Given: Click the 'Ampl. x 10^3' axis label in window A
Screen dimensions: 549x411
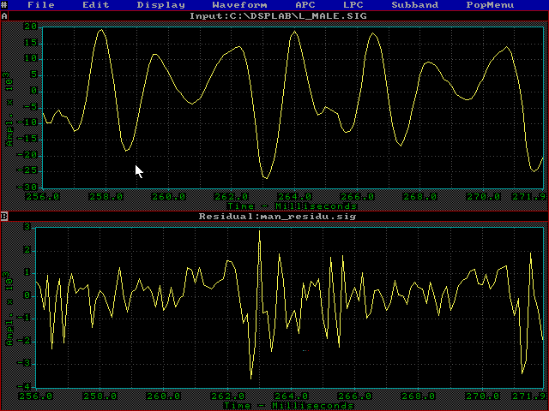Looking at the screenshot, I should coord(9,109).
